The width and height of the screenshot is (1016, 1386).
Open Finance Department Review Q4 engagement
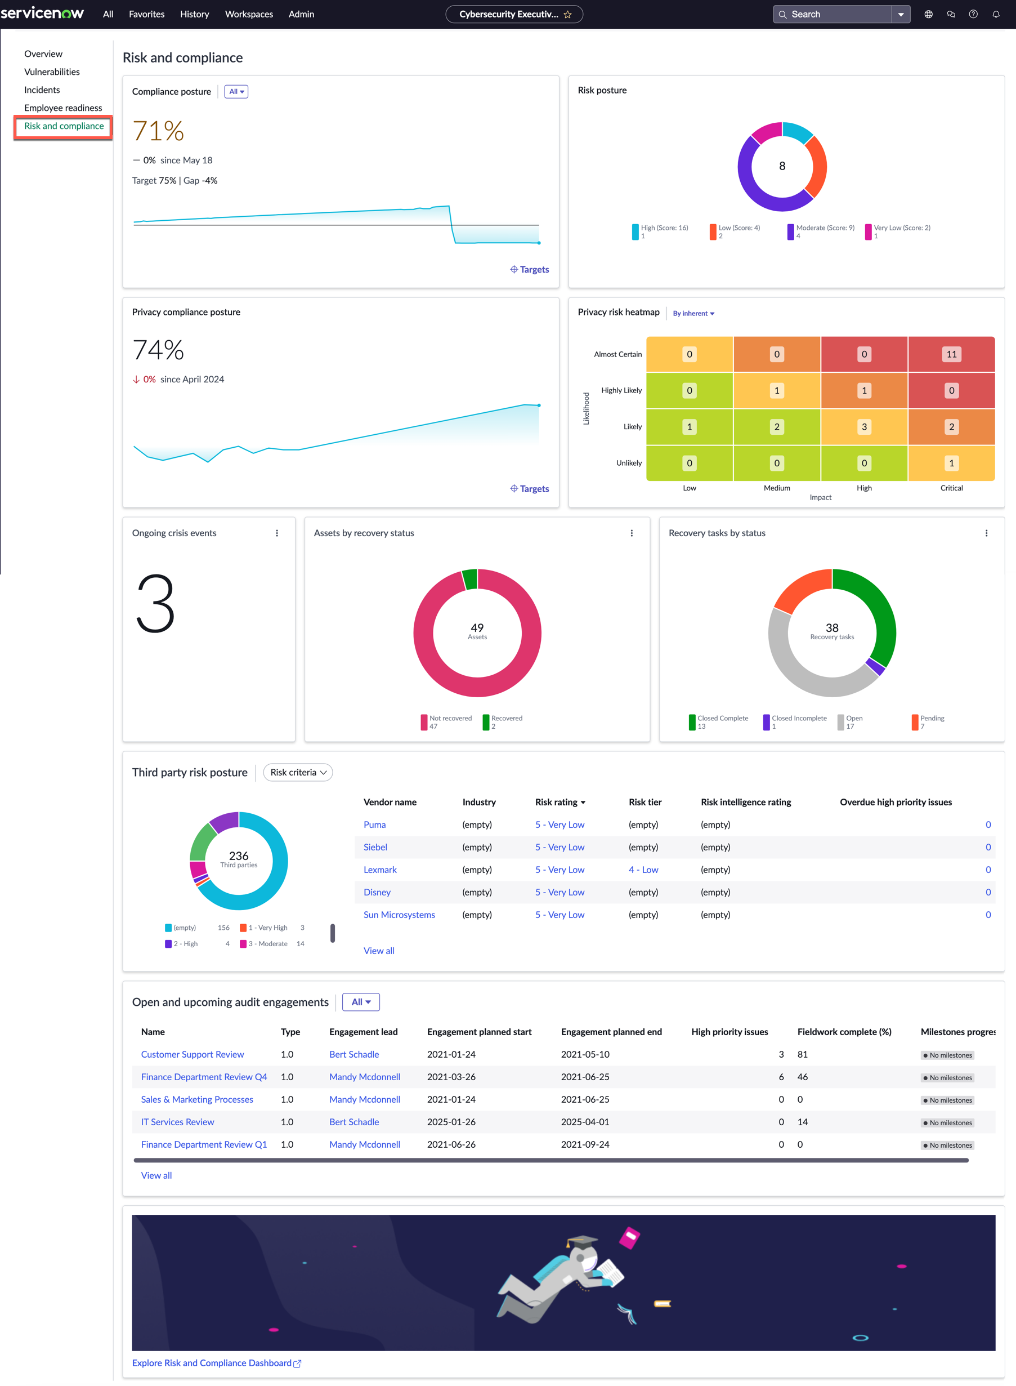click(x=204, y=1077)
